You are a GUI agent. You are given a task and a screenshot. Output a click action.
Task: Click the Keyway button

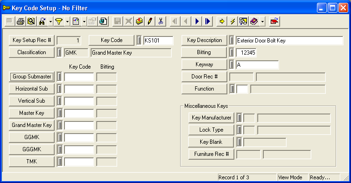pos(204,64)
